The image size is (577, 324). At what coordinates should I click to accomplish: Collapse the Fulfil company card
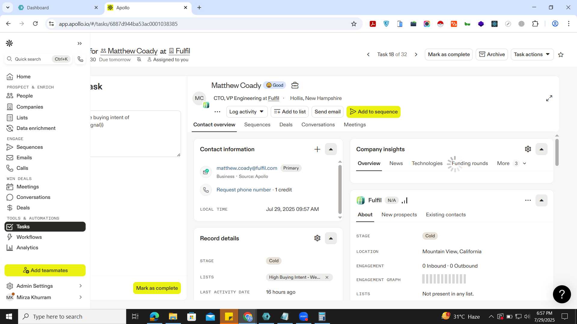pyautogui.click(x=542, y=200)
